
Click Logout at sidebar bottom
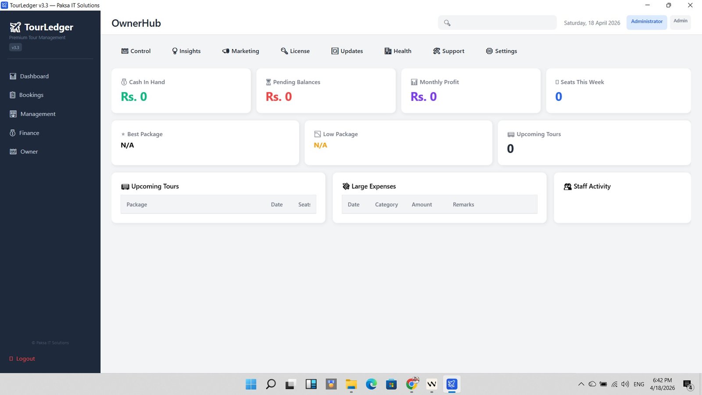pos(21,358)
